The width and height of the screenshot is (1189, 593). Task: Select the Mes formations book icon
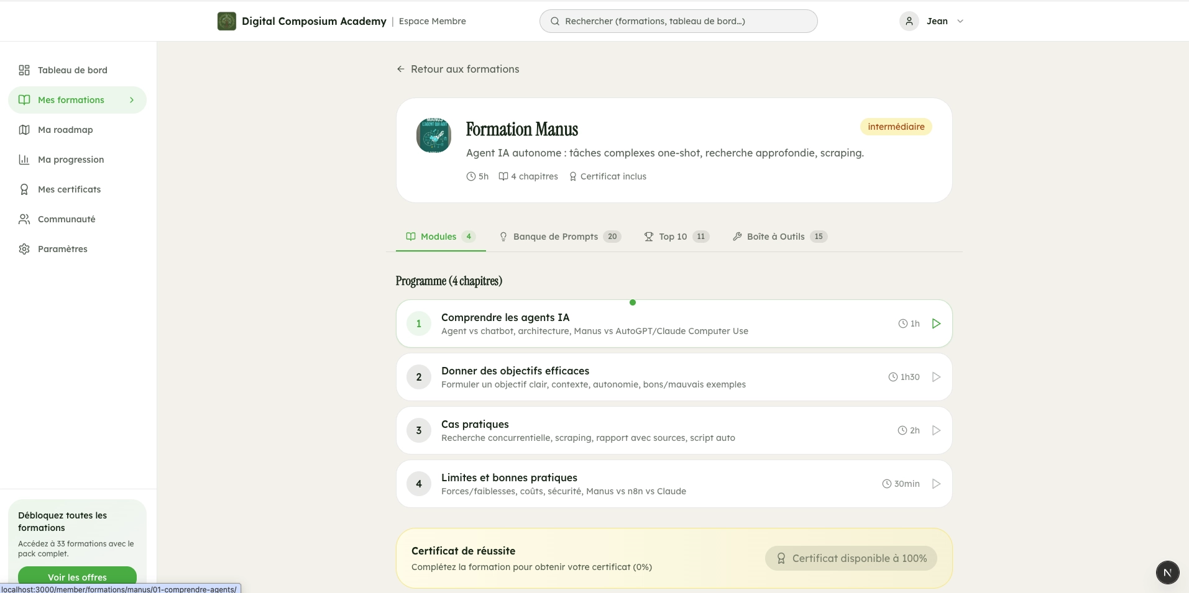coord(24,99)
